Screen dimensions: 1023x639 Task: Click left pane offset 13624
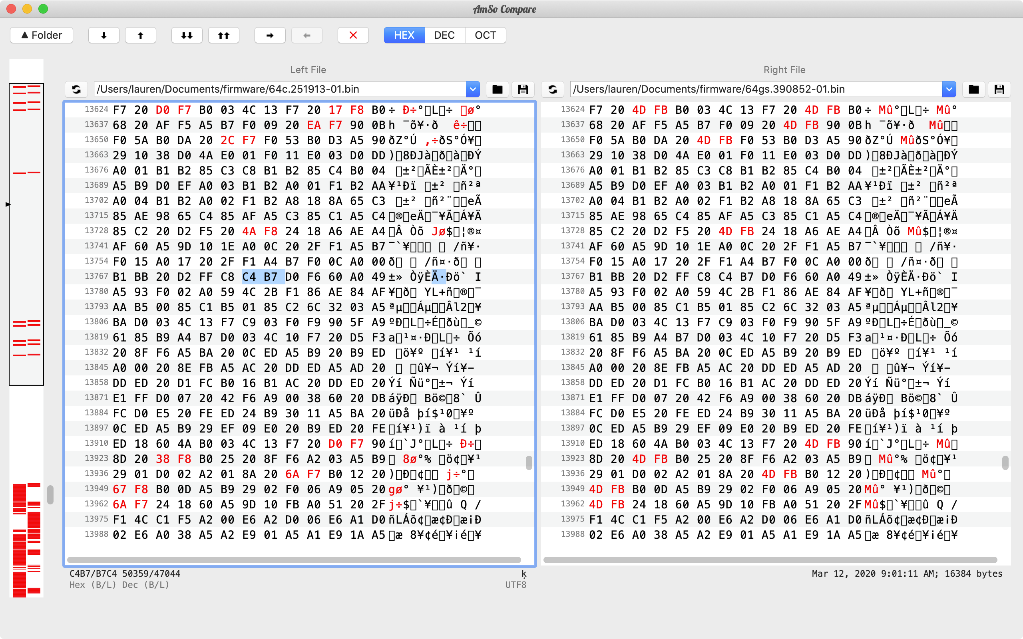pos(96,109)
